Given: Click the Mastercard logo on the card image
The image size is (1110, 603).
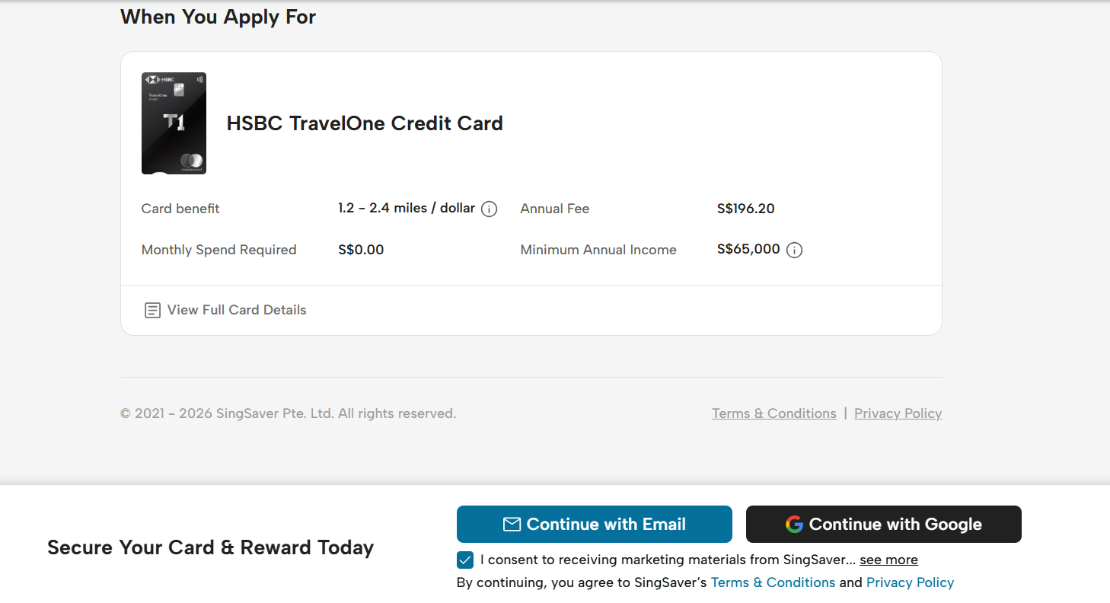Looking at the screenshot, I should pyautogui.click(x=192, y=161).
